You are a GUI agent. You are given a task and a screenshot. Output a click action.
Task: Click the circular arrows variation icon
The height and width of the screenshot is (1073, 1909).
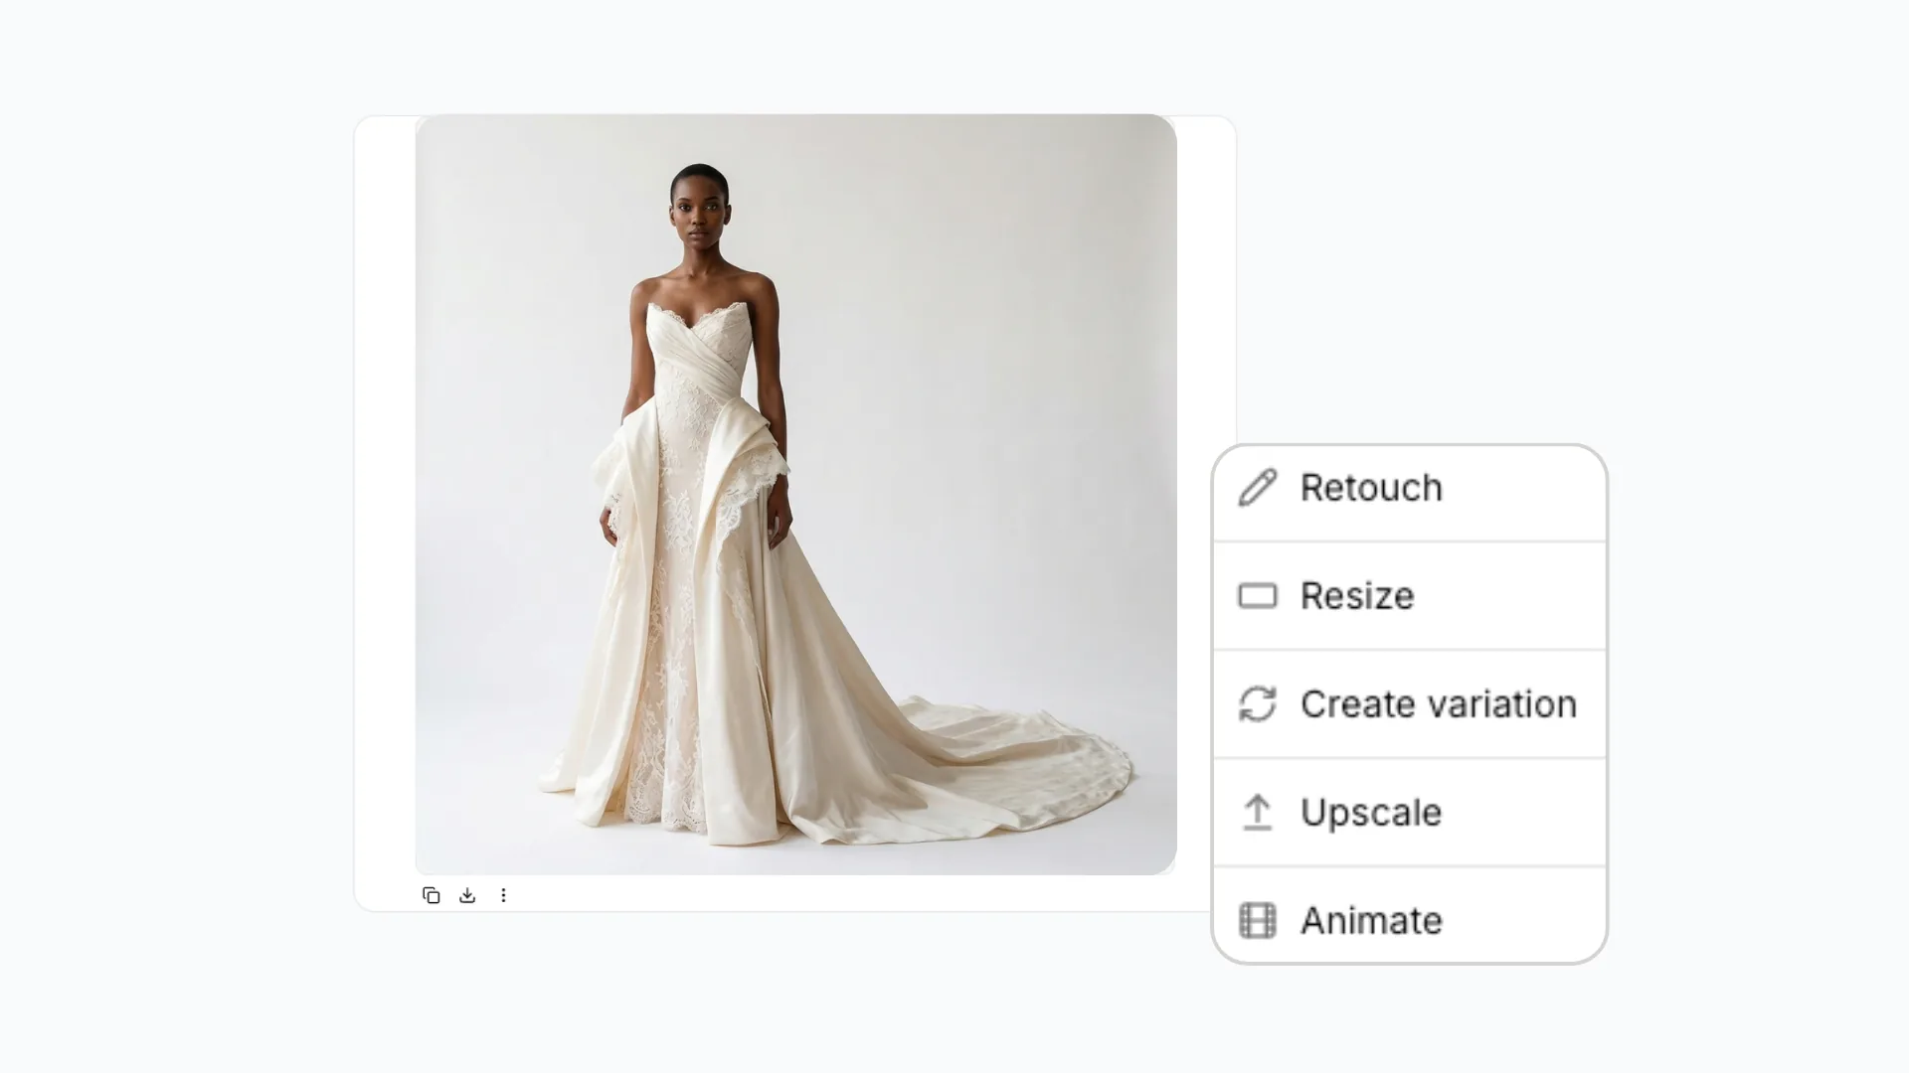(1257, 704)
